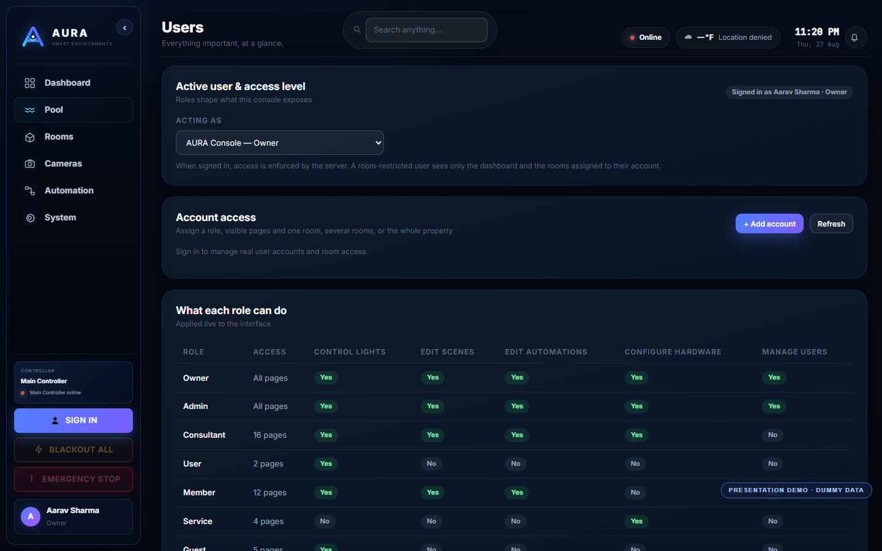Click the Automation flow icon
This screenshot has width=882, height=551.
click(x=30, y=191)
